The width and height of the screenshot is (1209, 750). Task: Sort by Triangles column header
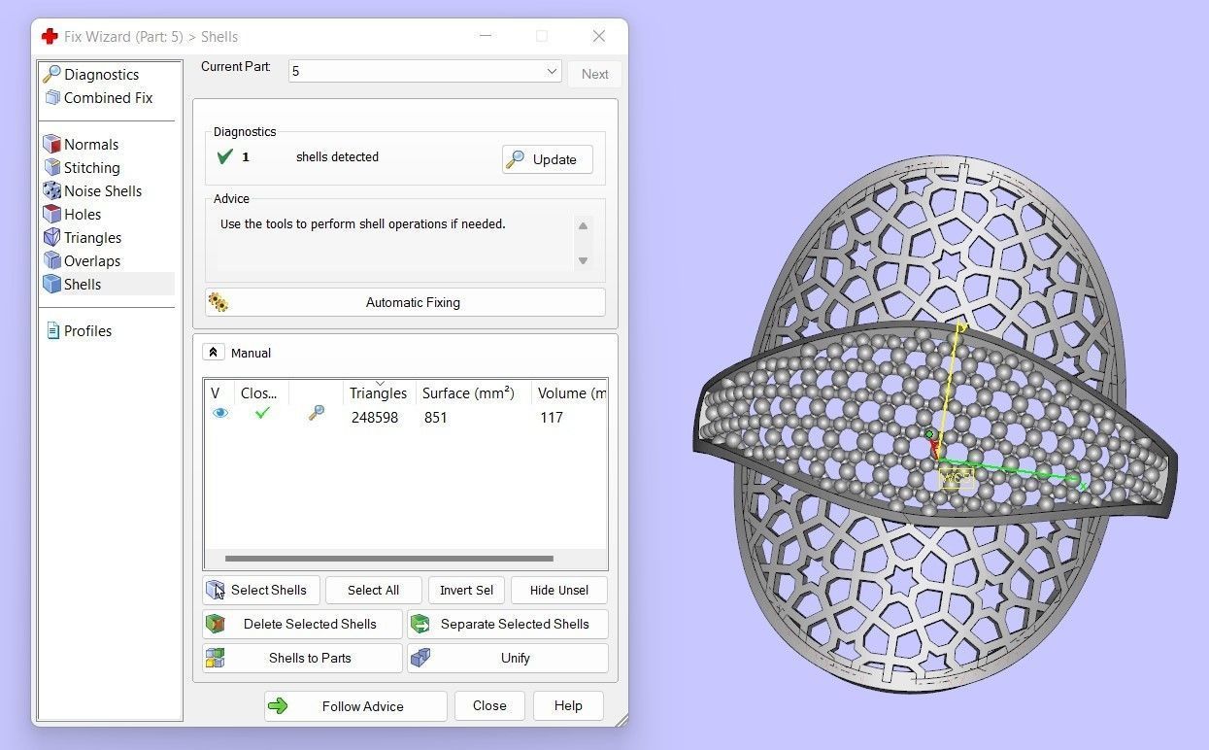tap(379, 393)
